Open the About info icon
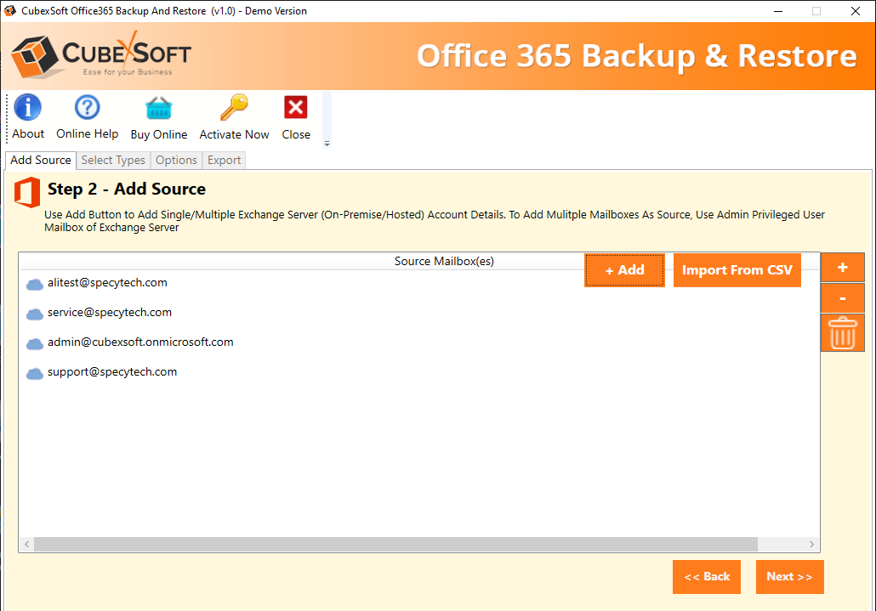876x611 pixels. click(x=28, y=107)
